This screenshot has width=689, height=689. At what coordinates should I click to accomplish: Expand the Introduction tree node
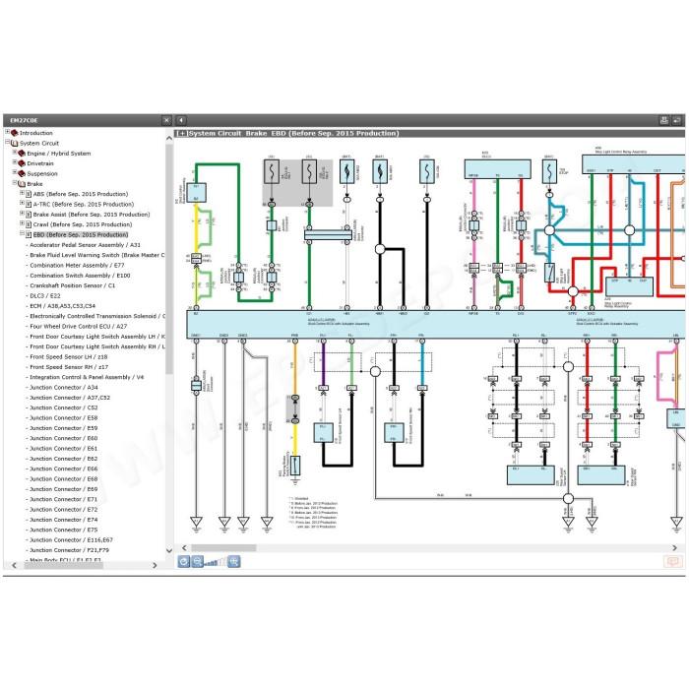[x=7, y=132]
